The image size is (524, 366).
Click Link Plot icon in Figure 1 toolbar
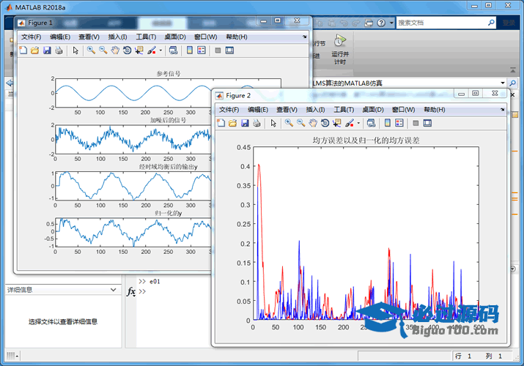click(173, 51)
